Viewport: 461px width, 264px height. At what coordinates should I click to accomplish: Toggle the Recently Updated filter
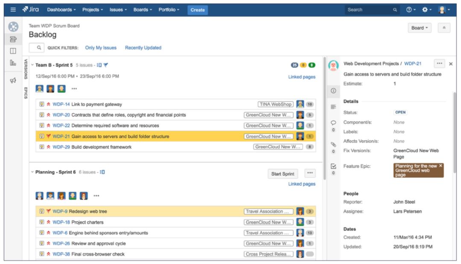143,48
